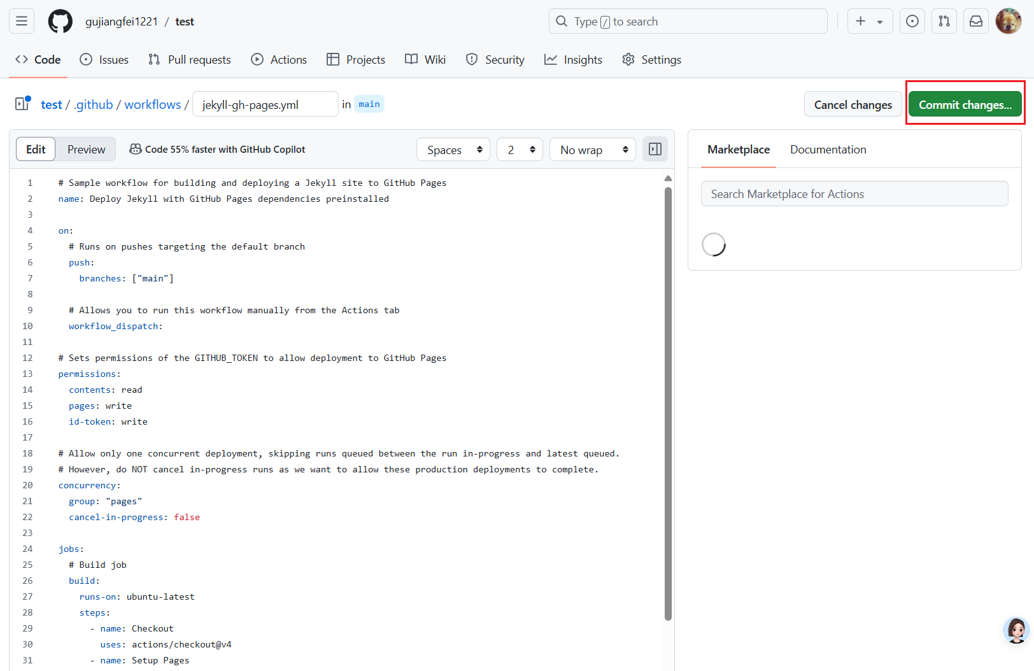
Task: Open the user profile avatar menu
Action: tap(1008, 21)
